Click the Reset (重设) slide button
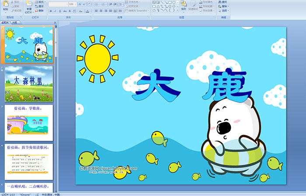 coord(40,7)
